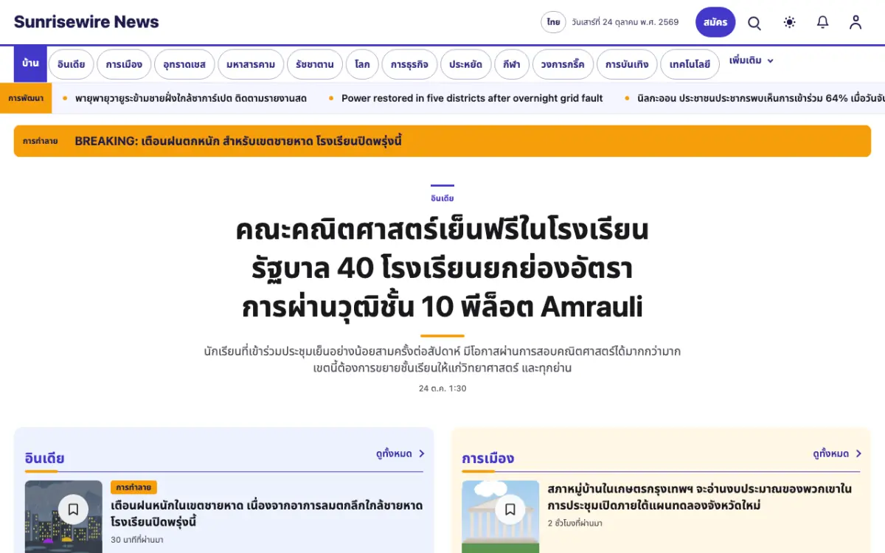Screen dimensions: 885x553
Task: Select the โลก nav tab
Action: (362, 64)
